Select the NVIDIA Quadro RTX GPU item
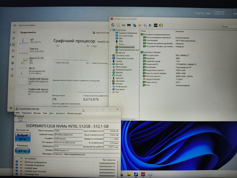 (x=33, y=92)
